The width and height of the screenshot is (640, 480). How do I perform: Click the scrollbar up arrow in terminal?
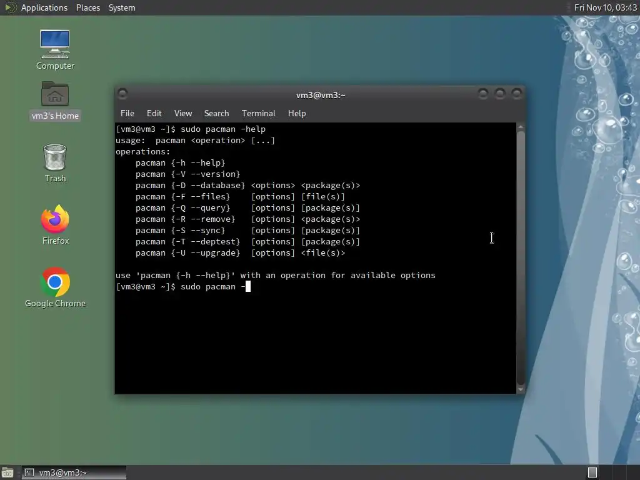(521, 127)
